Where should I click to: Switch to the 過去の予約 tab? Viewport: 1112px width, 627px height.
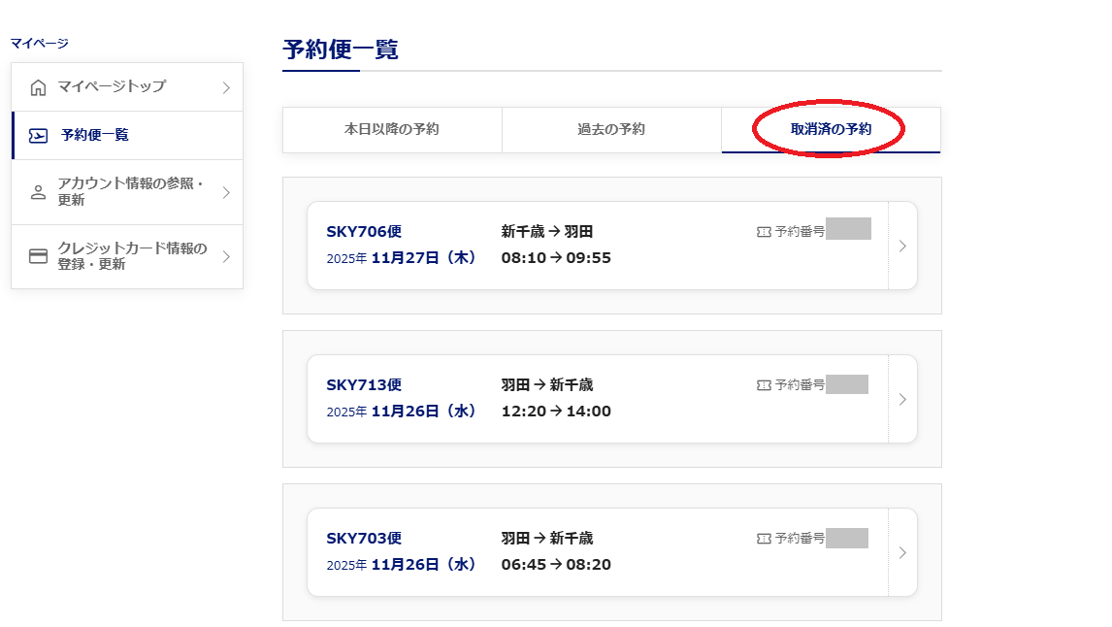pos(611,130)
